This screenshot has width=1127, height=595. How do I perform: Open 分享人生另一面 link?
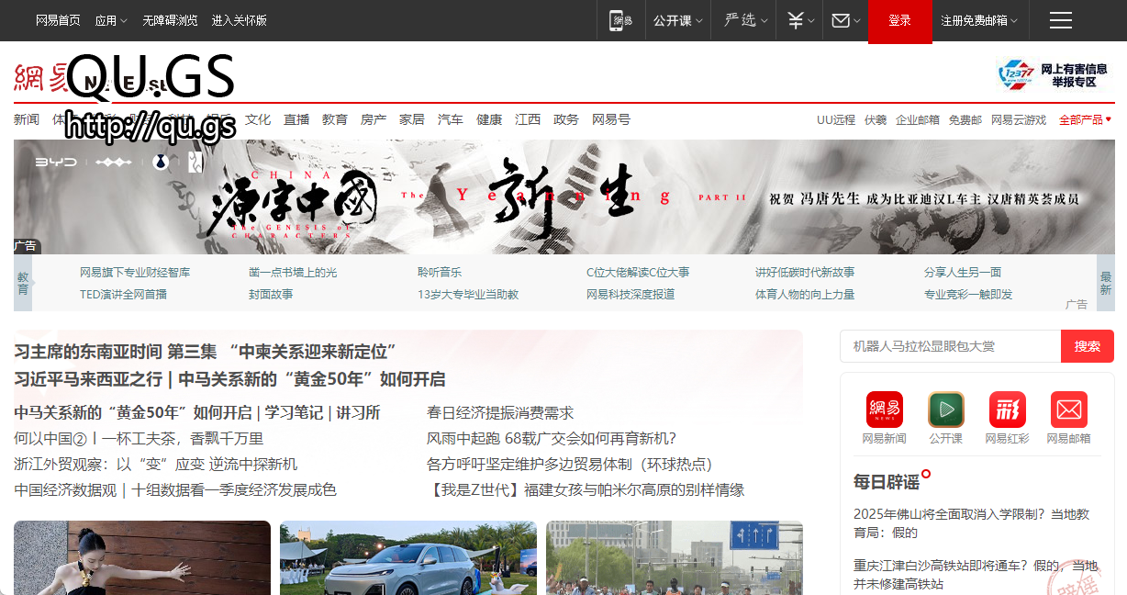pyautogui.click(x=963, y=273)
